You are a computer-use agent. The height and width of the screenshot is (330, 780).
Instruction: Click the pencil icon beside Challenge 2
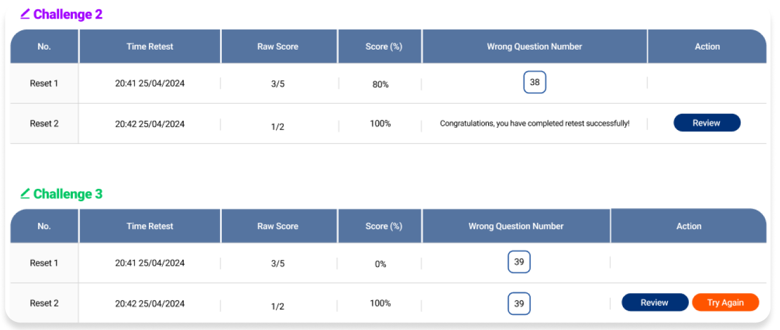[25, 14]
